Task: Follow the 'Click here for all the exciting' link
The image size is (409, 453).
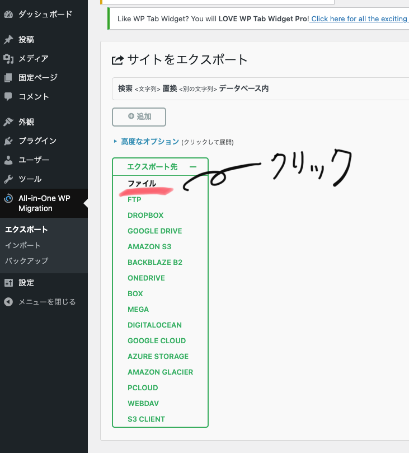Action: coord(359,19)
